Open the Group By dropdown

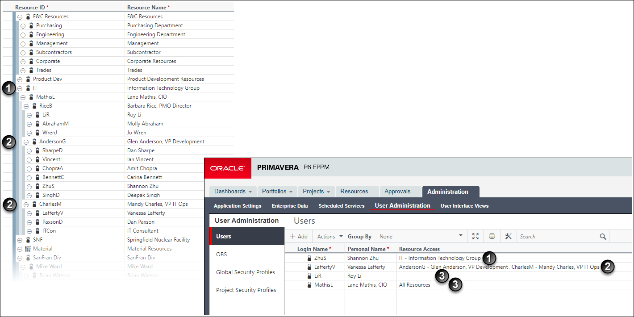(421, 237)
